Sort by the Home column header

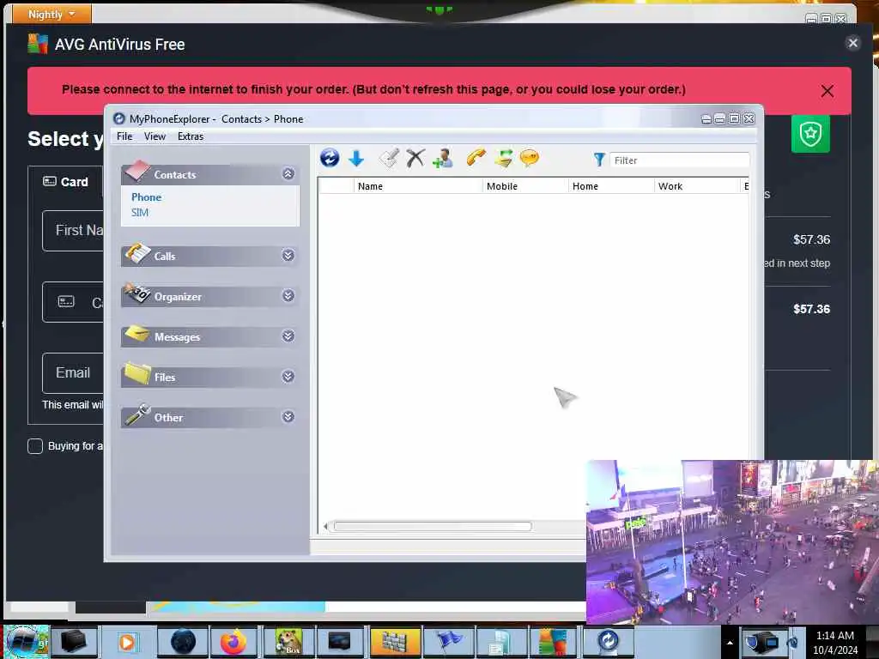pos(611,186)
